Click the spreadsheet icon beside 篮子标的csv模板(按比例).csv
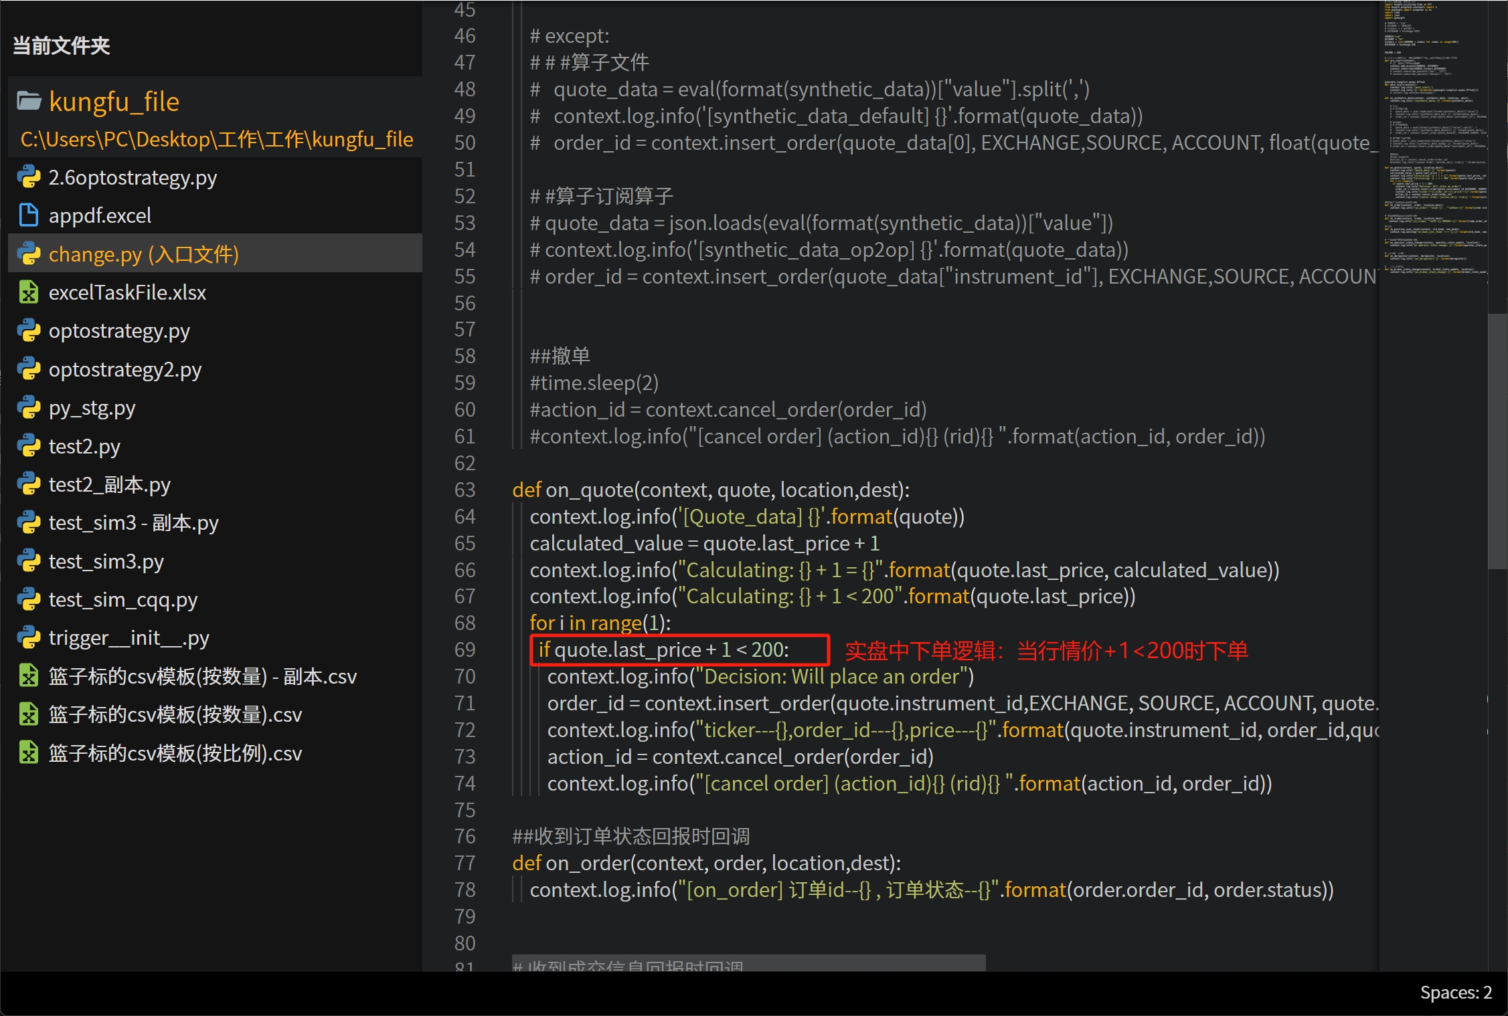This screenshot has width=1508, height=1016. tap(29, 753)
